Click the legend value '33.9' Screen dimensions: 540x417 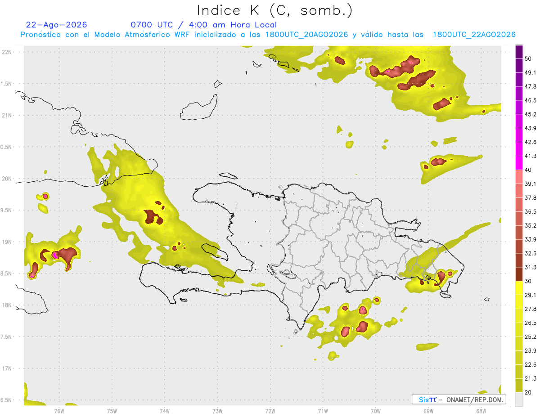tap(531, 239)
